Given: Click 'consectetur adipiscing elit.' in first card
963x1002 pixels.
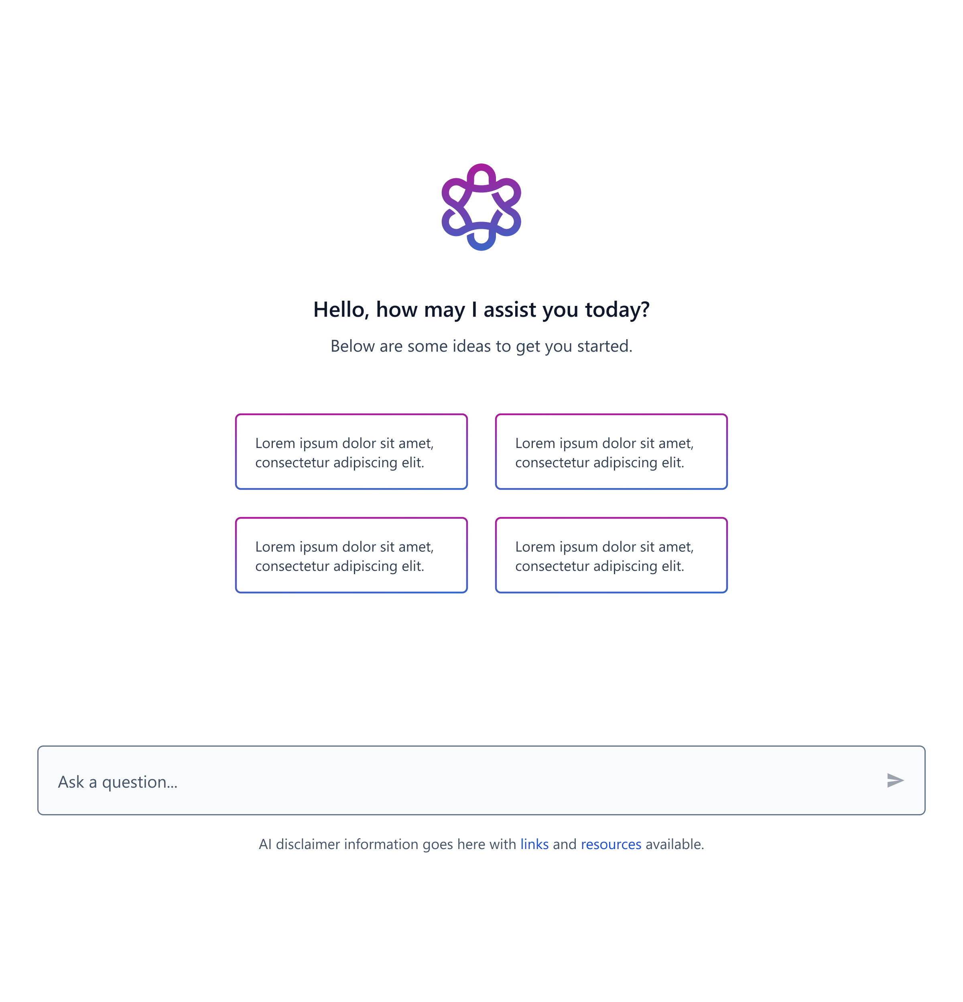Looking at the screenshot, I should point(340,462).
